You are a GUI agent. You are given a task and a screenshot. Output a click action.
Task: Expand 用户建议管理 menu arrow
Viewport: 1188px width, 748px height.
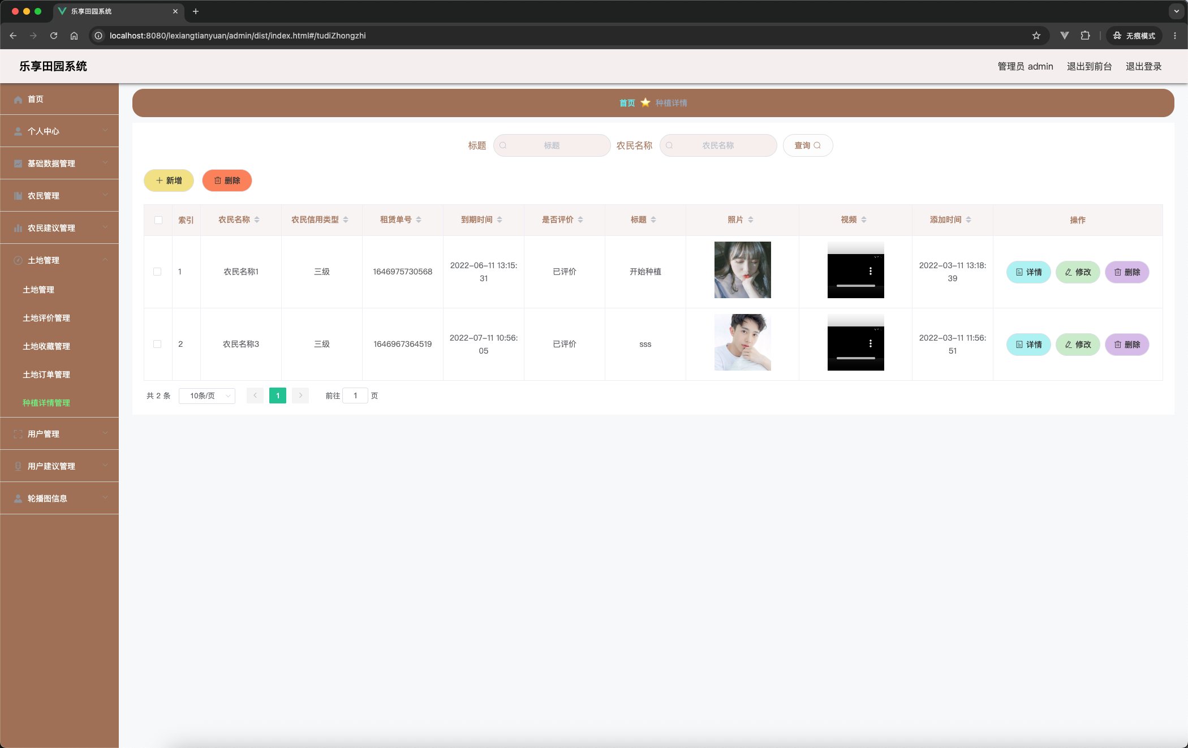[x=105, y=466]
